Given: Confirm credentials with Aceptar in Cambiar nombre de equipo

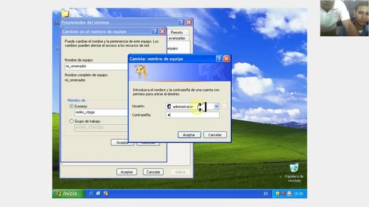Looking at the screenshot, I should tap(189, 135).
